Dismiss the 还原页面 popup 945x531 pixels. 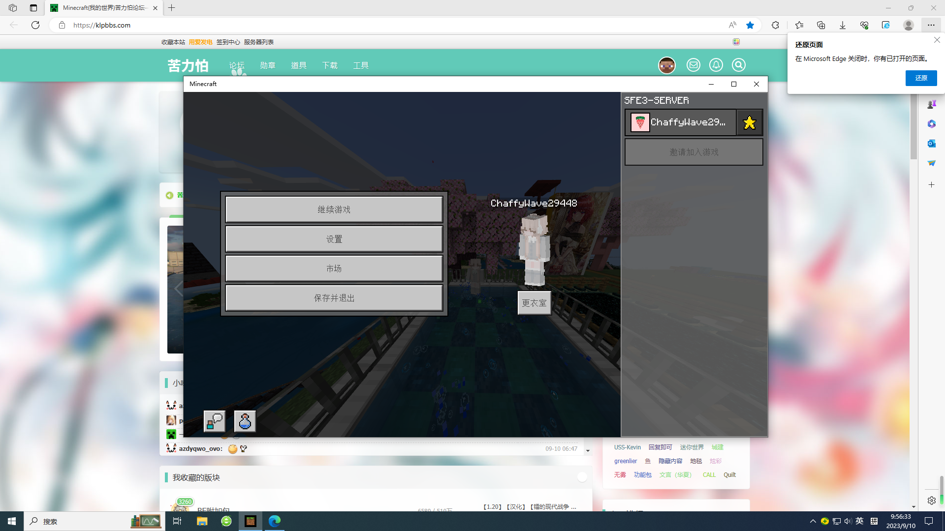click(937, 40)
